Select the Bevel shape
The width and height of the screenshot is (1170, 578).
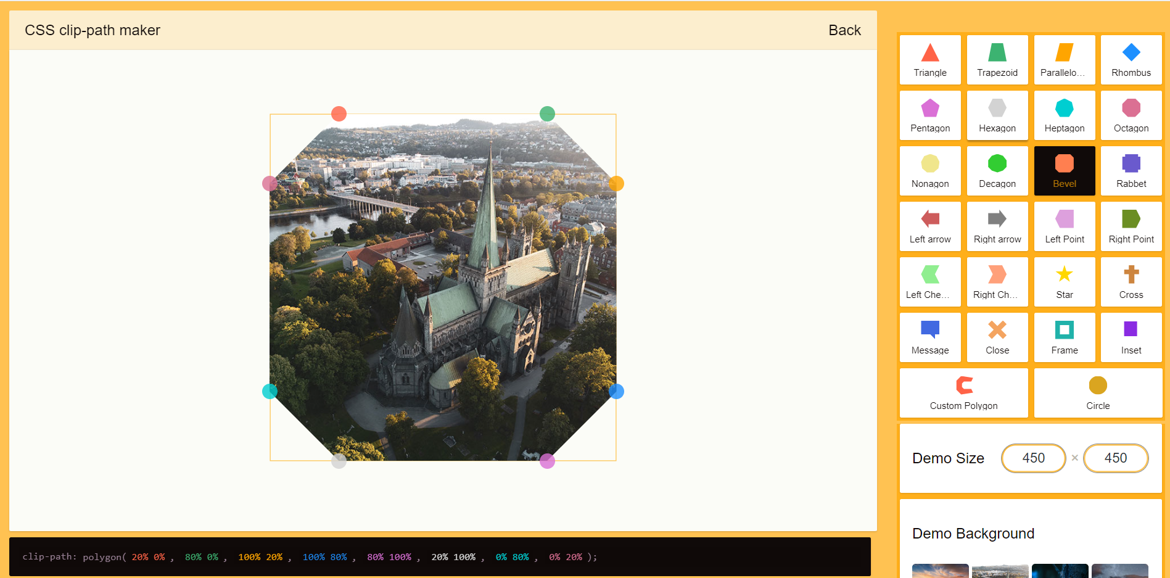1065,171
